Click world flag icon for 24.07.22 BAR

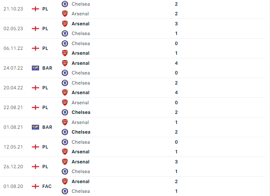click(x=35, y=68)
